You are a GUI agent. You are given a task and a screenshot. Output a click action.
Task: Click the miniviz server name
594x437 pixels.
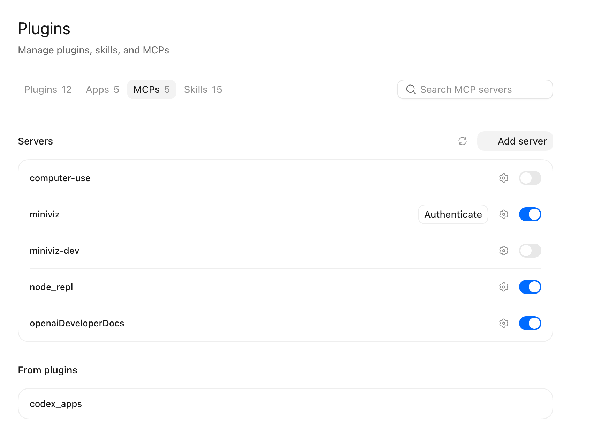[x=45, y=214]
